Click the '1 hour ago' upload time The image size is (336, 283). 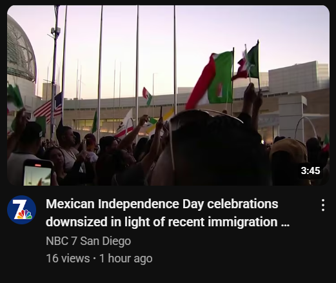pos(126,259)
